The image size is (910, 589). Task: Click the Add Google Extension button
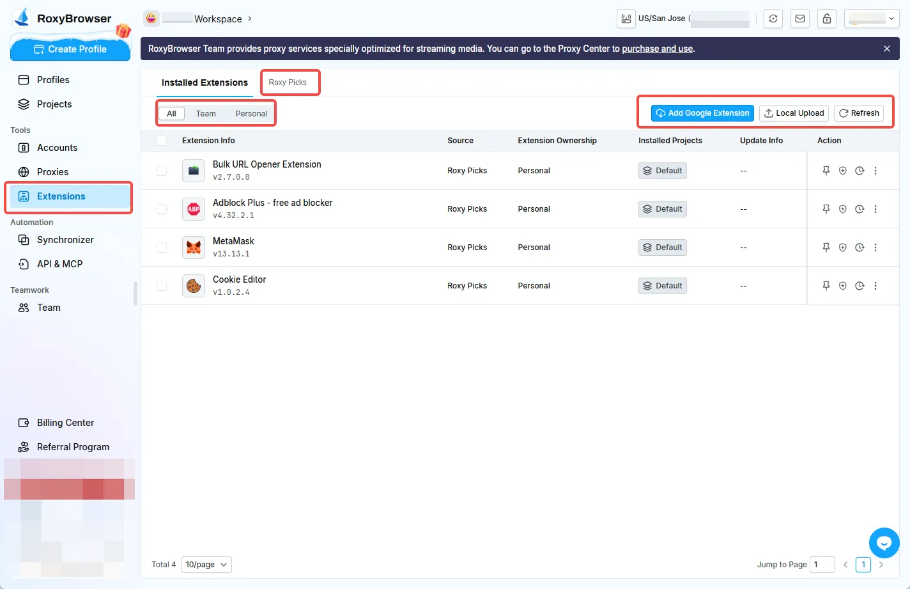pos(702,113)
